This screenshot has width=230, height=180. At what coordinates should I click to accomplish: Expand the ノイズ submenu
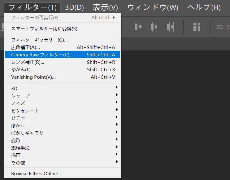62,103
